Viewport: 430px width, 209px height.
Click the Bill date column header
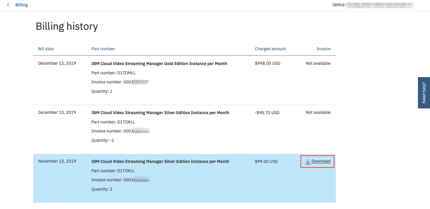pos(46,49)
